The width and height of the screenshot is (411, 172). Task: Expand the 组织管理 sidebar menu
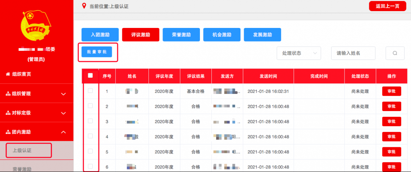(x=63, y=94)
